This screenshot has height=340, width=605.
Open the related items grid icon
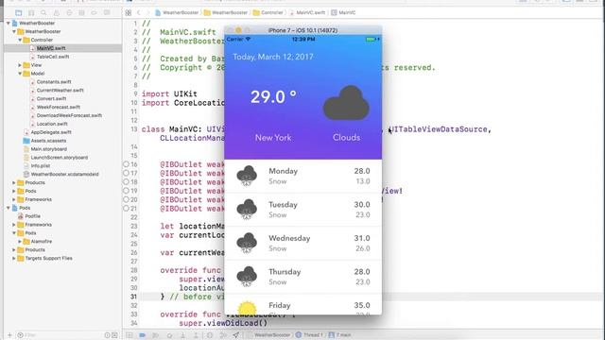[129, 12]
